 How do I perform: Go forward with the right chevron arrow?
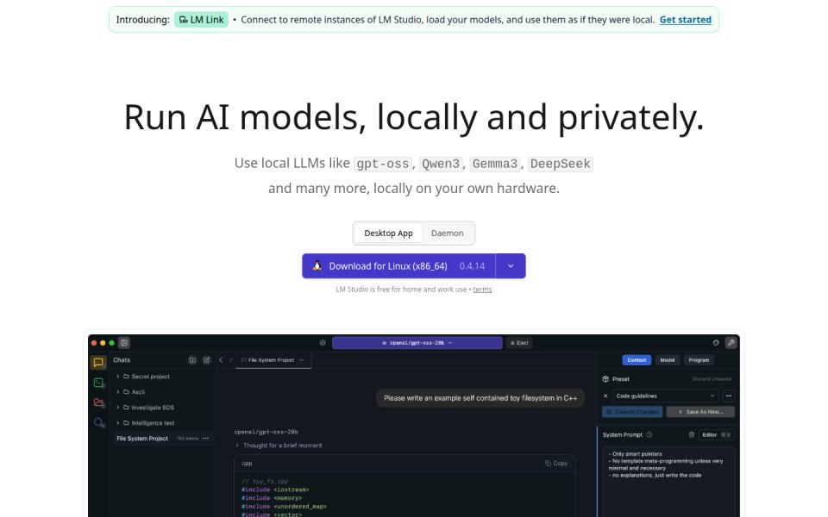click(x=230, y=360)
